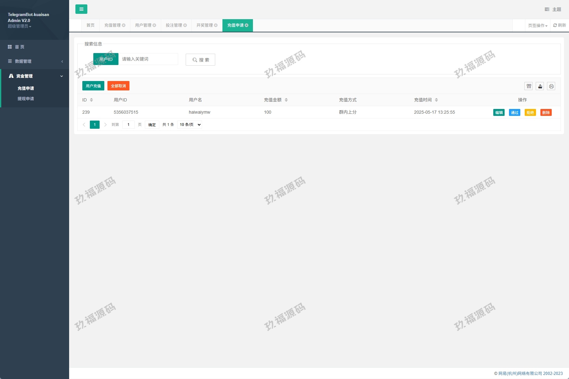Switch to the 投注管理 tab
Screen dimensions: 569x379
pyautogui.click(x=174, y=25)
